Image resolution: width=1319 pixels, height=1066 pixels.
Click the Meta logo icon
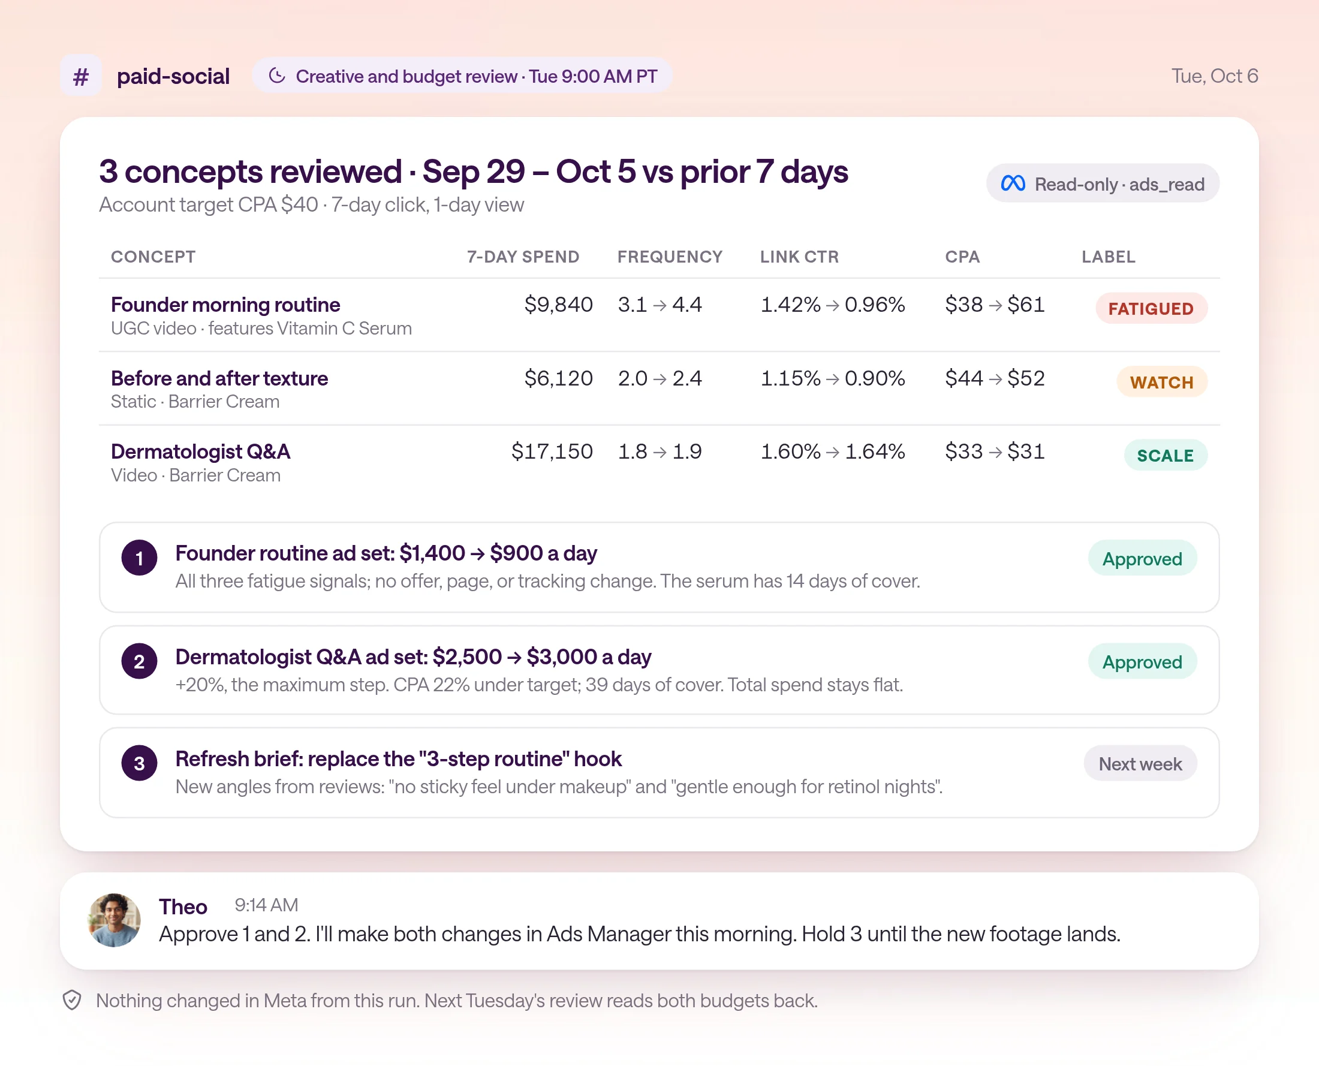1013,183
